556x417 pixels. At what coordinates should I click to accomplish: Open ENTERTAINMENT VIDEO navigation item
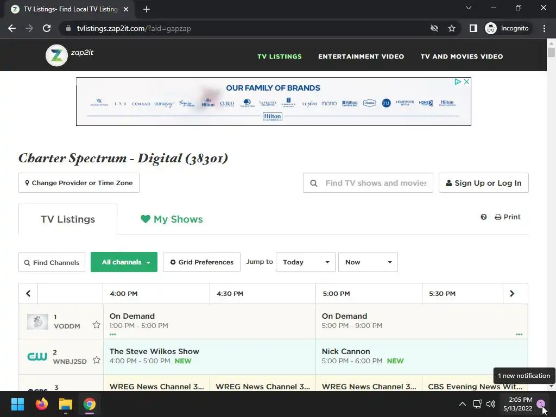coord(361,56)
